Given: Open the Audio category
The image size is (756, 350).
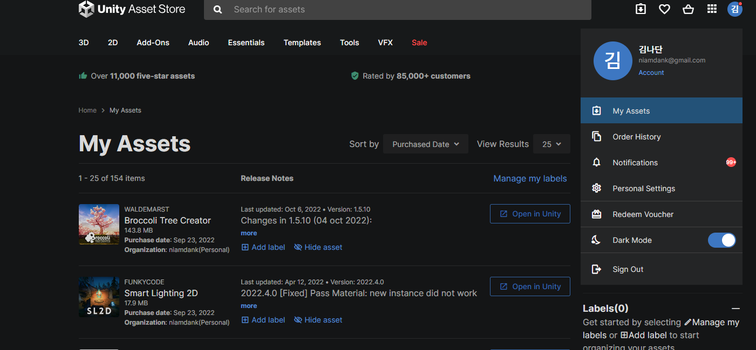Looking at the screenshot, I should pos(199,43).
